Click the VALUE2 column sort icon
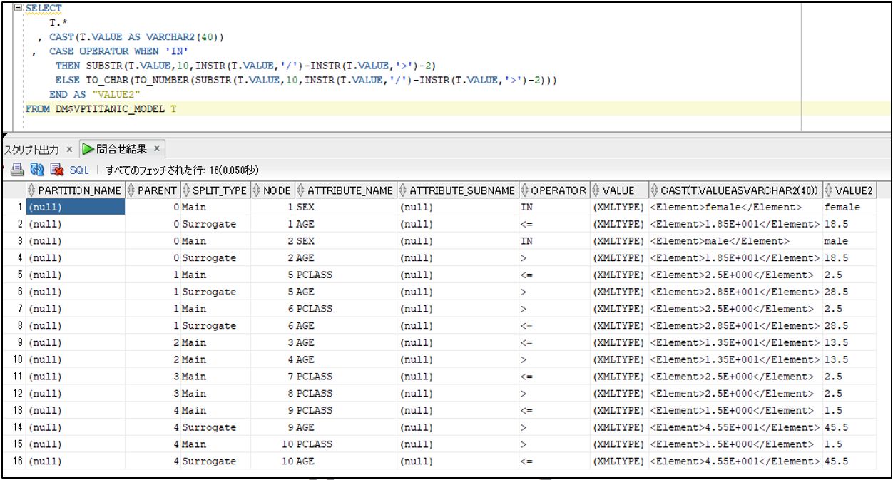893x480 pixels. coord(828,190)
